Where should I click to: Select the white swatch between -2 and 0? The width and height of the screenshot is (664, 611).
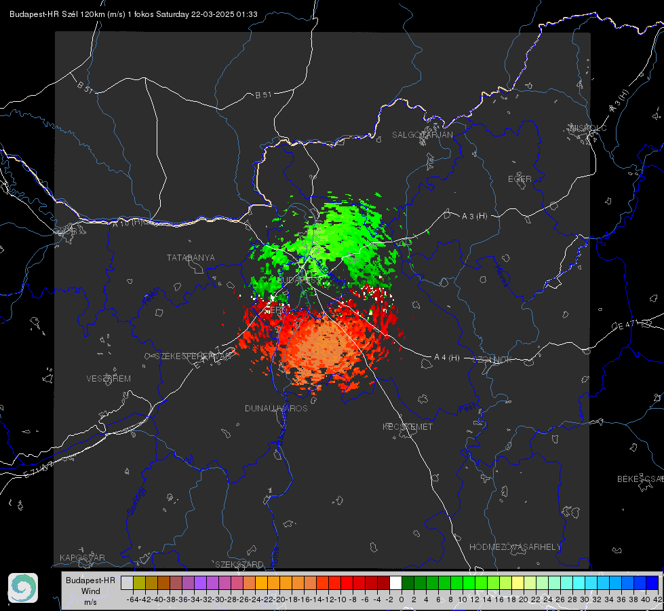coord(395,582)
